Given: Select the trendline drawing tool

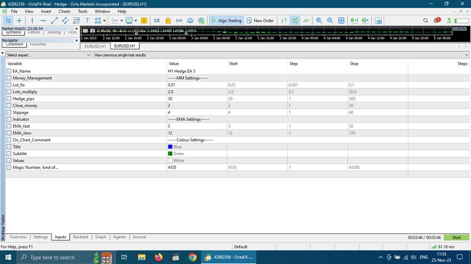Looking at the screenshot, I should 54,21.
